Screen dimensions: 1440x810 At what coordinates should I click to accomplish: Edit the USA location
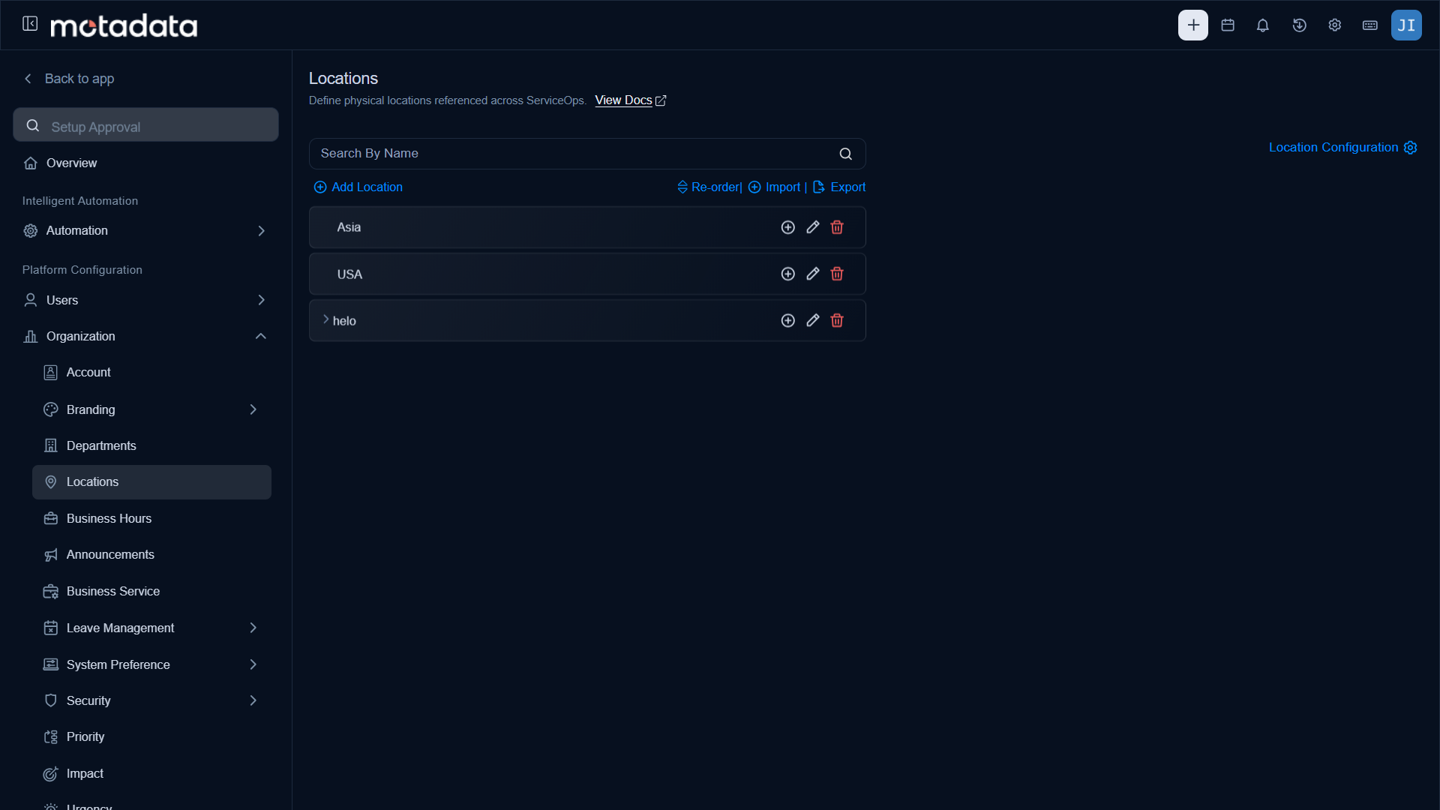click(x=812, y=274)
